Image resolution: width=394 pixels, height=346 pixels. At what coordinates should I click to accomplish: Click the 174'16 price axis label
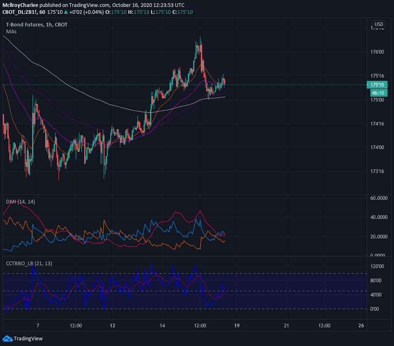377,124
